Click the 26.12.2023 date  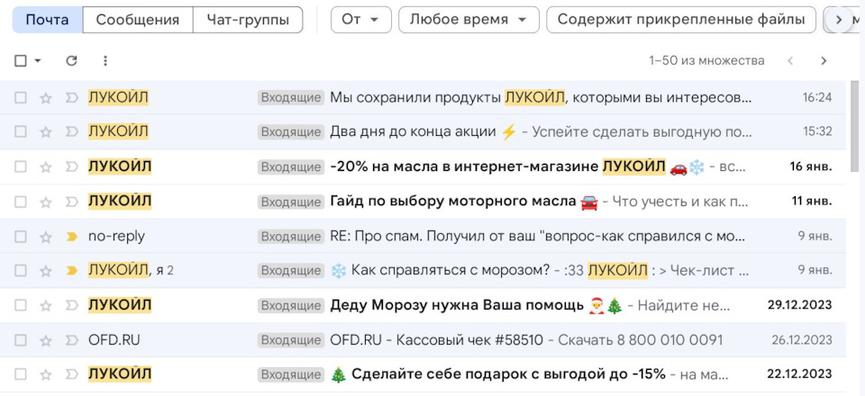[x=802, y=340]
